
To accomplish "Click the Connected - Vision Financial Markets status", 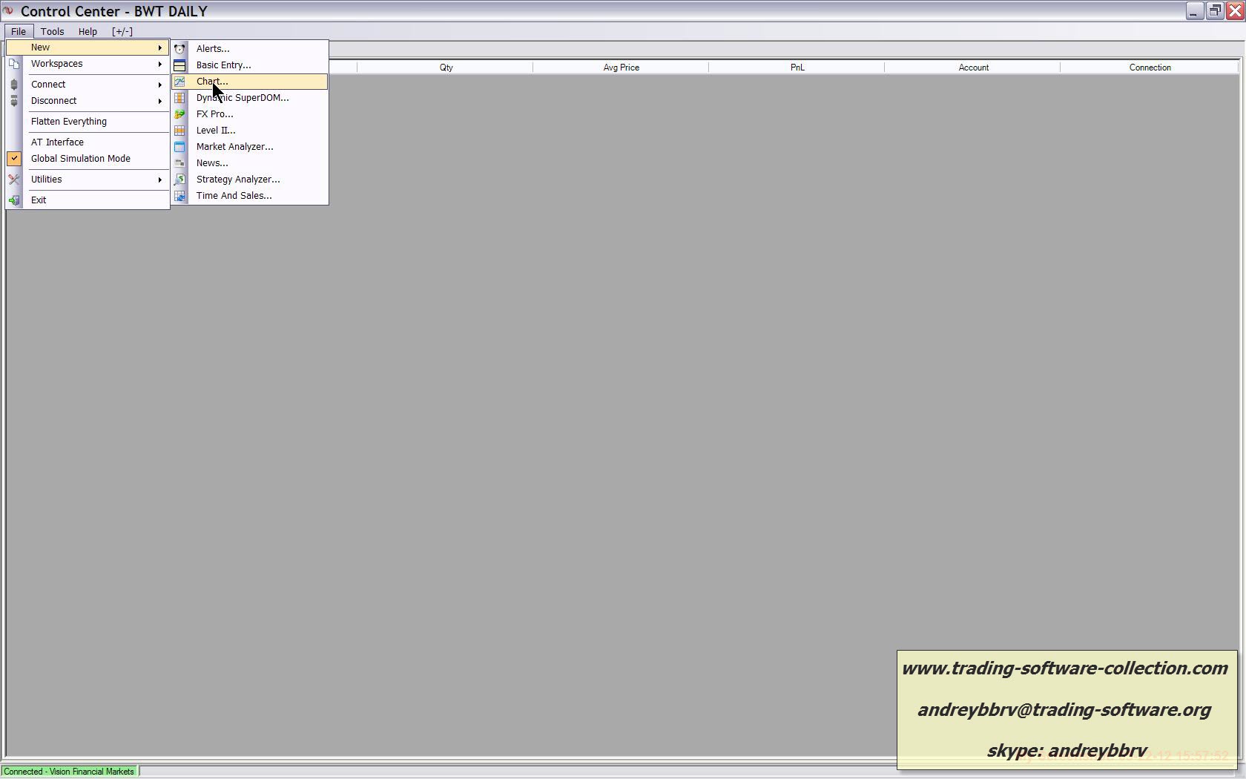I will 69,772.
